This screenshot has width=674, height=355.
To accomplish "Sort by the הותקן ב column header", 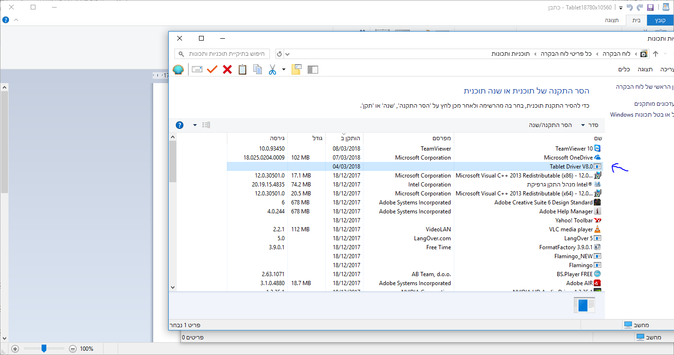I will 344,138.
